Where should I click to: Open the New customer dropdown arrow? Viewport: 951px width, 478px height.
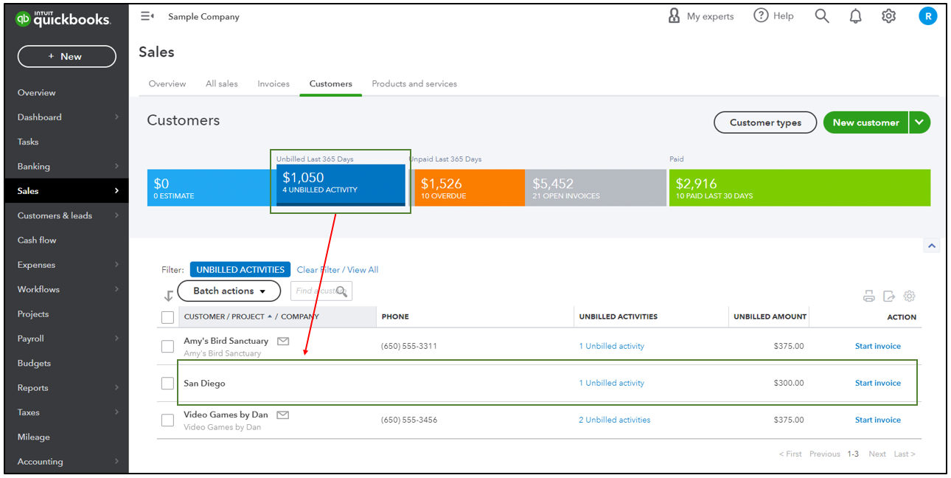(x=920, y=122)
